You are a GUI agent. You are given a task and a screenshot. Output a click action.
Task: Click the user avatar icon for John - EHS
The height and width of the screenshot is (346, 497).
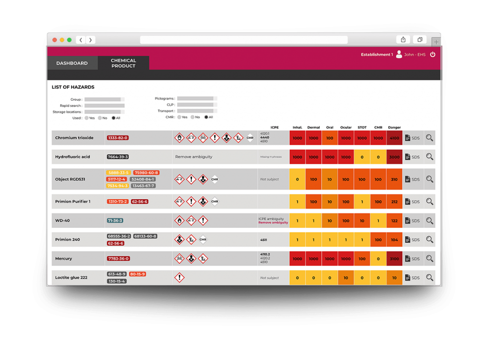point(399,55)
